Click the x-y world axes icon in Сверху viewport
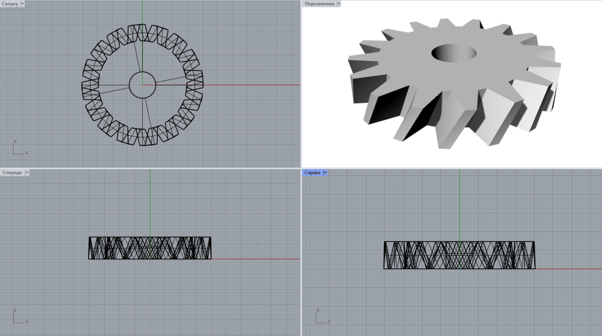Image resolution: width=602 pixels, height=336 pixels. [x=19, y=147]
